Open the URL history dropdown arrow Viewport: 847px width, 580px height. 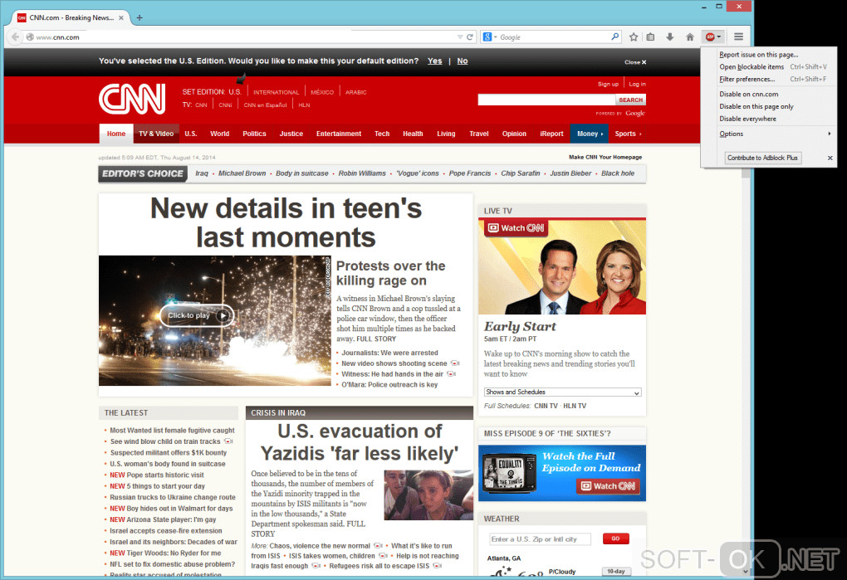460,37
